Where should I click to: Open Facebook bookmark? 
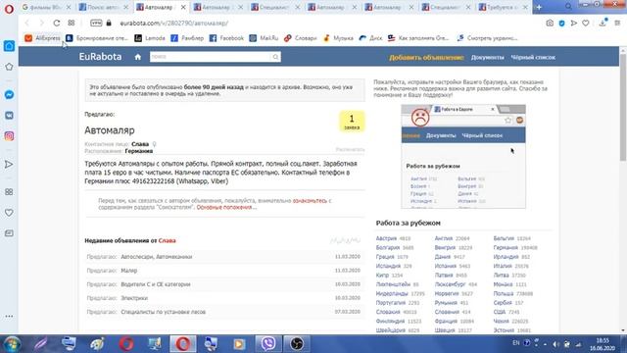(x=226, y=38)
